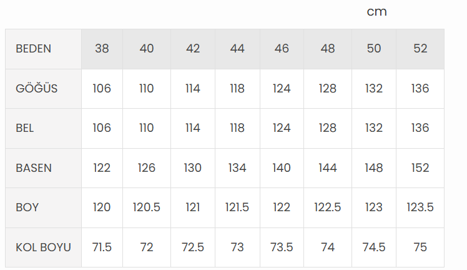Click the BEDEN row header cell

coord(34,49)
